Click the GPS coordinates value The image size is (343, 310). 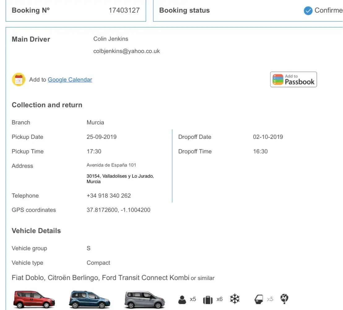pos(119,210)
